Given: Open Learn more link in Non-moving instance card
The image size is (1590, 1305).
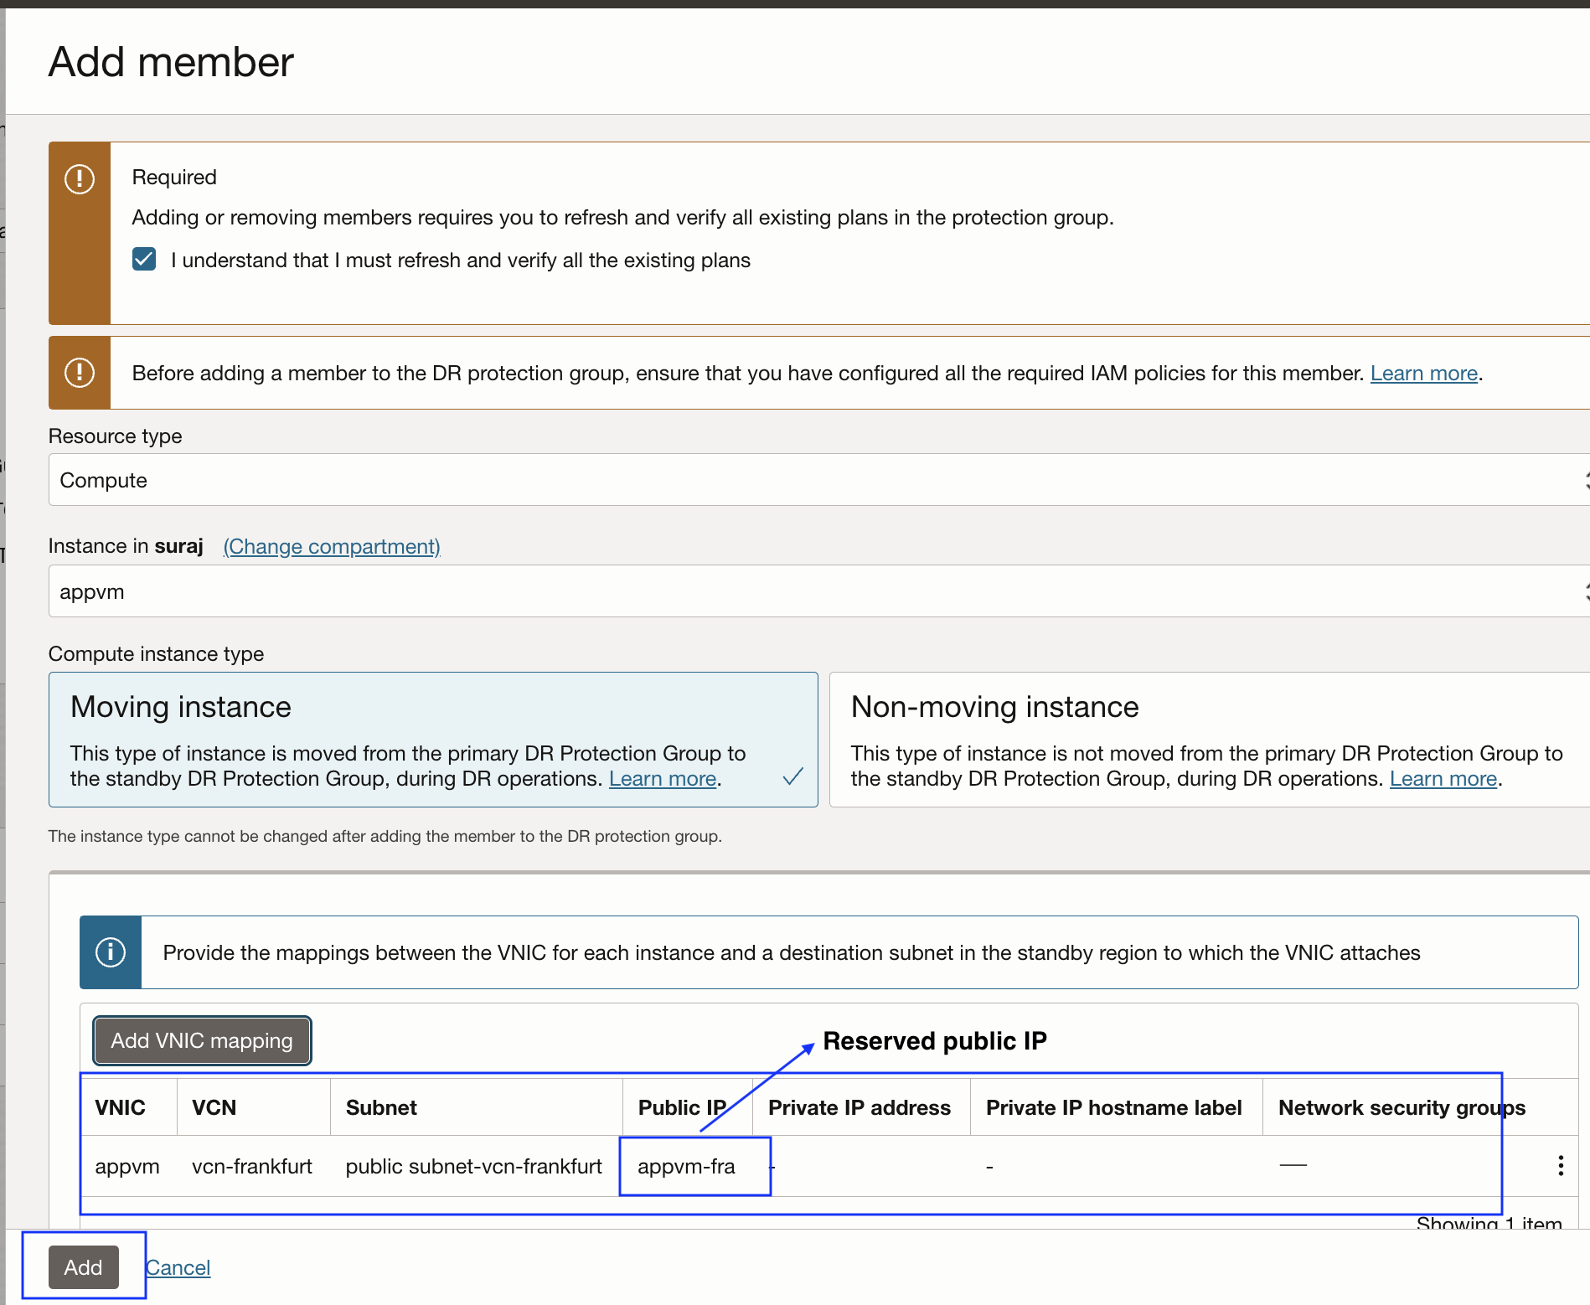Looking at the screenshot, I should click(1443, 778).
